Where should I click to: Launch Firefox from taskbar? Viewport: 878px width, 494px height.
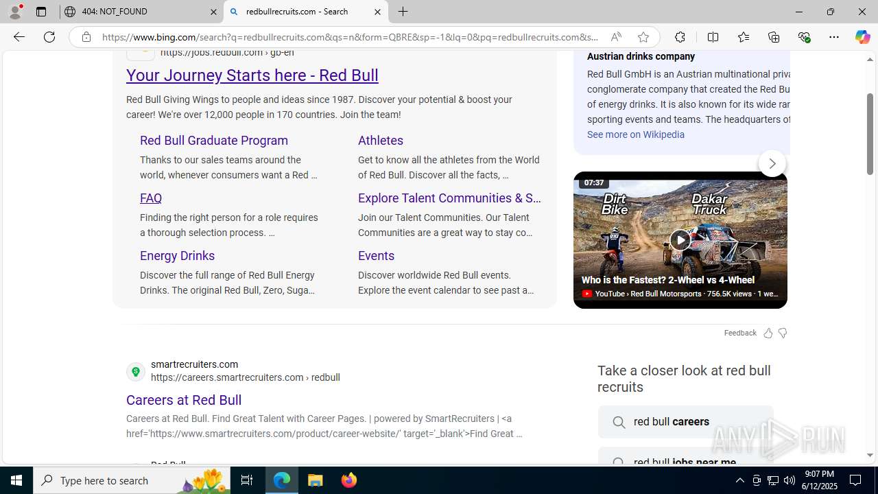[x=349, y=480]
